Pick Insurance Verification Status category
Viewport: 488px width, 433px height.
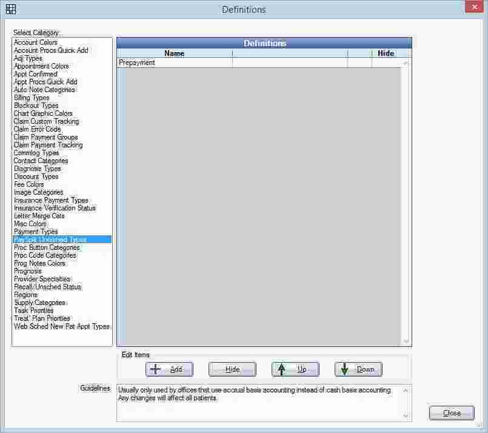(55, 208)
